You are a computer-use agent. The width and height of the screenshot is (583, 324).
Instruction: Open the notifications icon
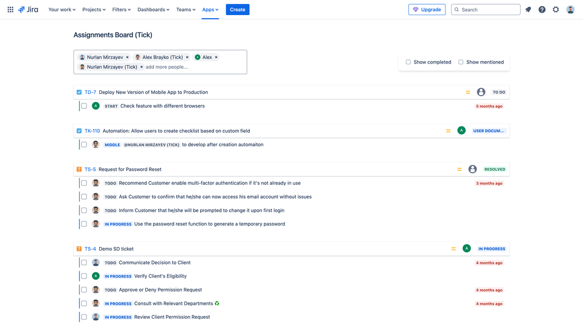point(528,10)
